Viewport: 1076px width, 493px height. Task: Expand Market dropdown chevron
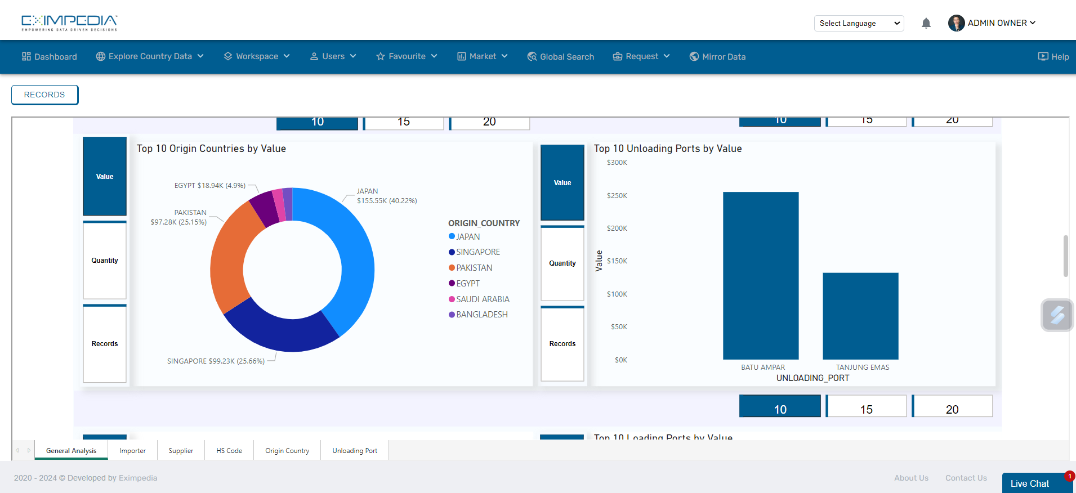[504, 56]
